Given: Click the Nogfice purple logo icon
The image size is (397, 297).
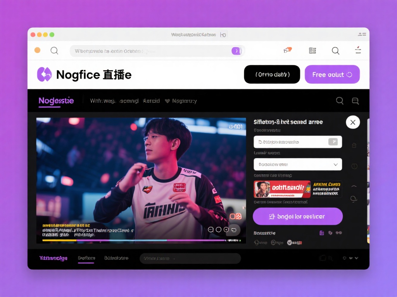Looking at the screenshot, I should [x=44, y=74].
